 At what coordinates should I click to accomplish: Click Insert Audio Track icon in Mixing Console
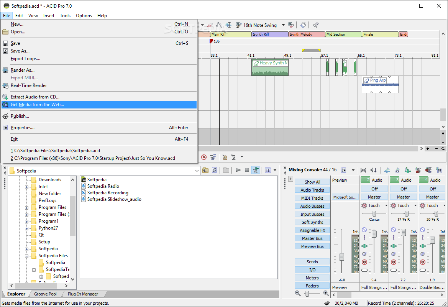click(x=387, y=171)
